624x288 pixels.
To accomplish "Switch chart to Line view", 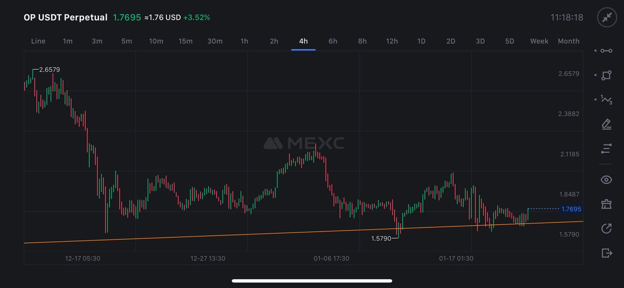I will pyautogui.click(x=38, y=41).
